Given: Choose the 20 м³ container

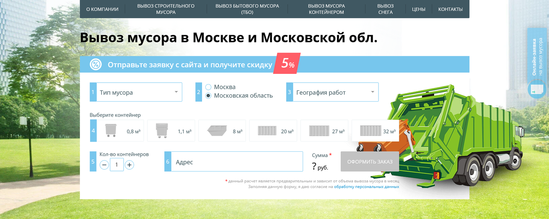Looking at the screenshot, I should pos(273,131).
